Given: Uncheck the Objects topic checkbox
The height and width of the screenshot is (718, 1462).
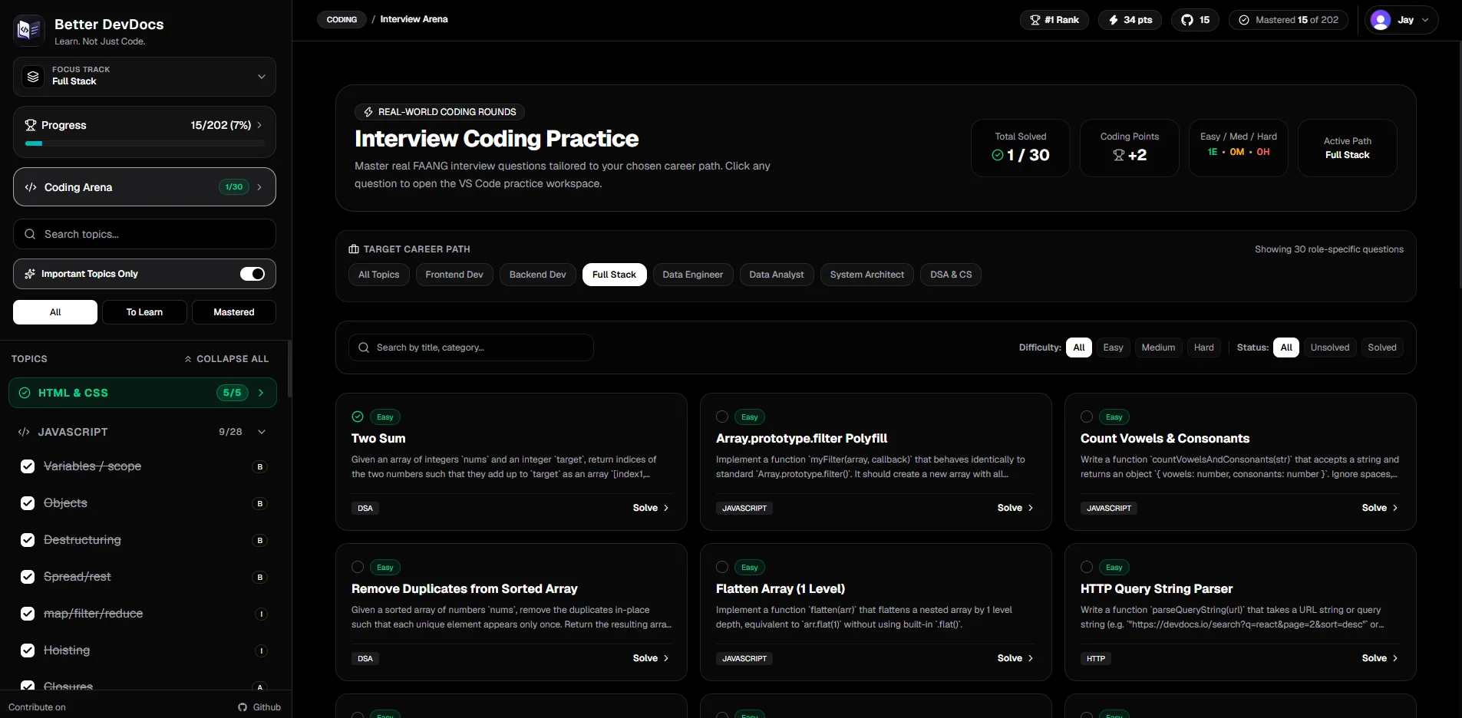Looking at the screenshot, I should (28, 503).
